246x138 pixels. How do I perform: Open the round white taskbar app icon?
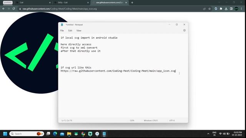[97, 134]
